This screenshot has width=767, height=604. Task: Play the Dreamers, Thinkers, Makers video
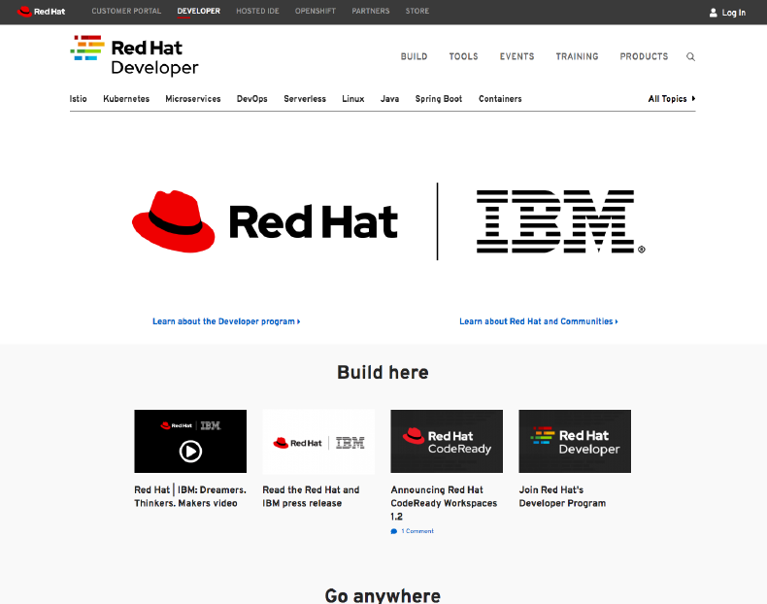click(x=190, y=451)
